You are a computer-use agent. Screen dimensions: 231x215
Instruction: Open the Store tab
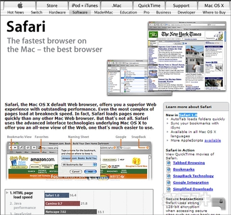(52, 5)
